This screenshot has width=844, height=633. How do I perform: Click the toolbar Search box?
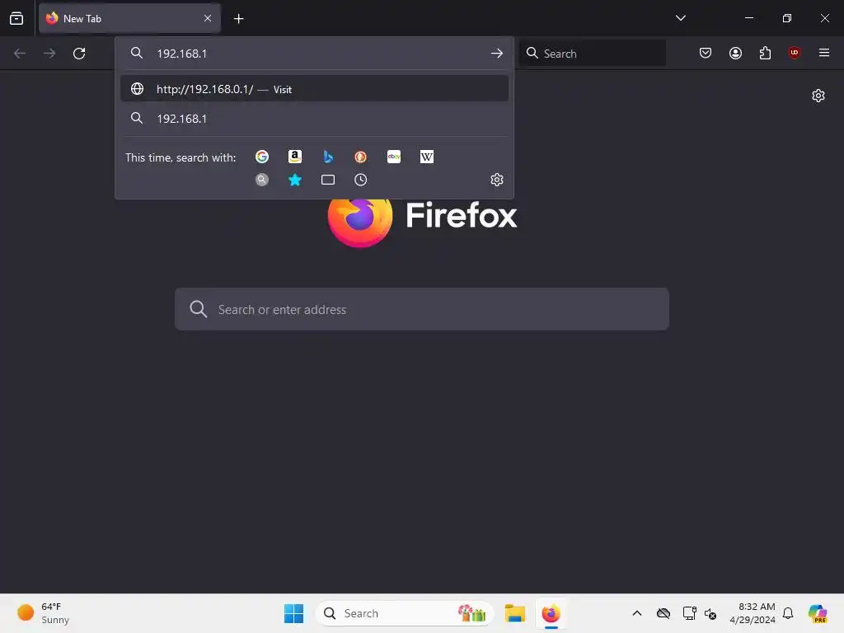pyautogui.click(x=593, y=54)
